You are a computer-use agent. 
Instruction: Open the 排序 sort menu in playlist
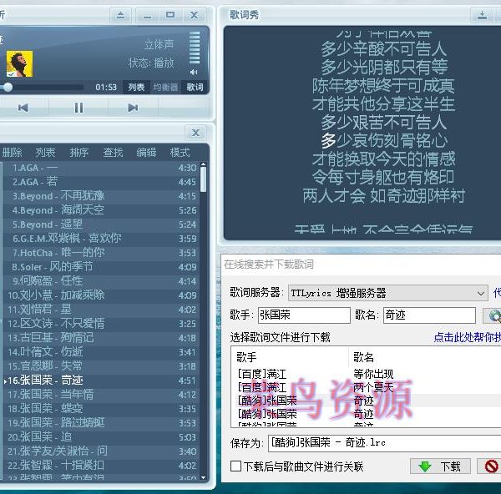tap(79, 153)
